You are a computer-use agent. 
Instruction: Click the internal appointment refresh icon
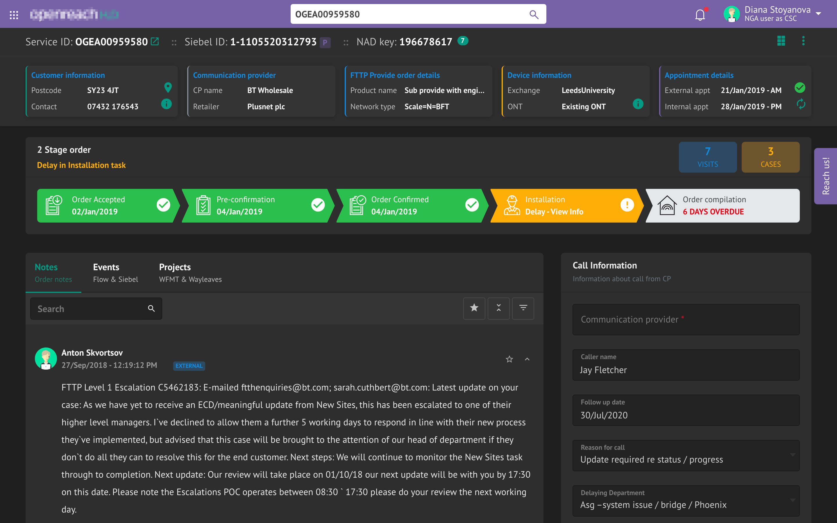801,104
